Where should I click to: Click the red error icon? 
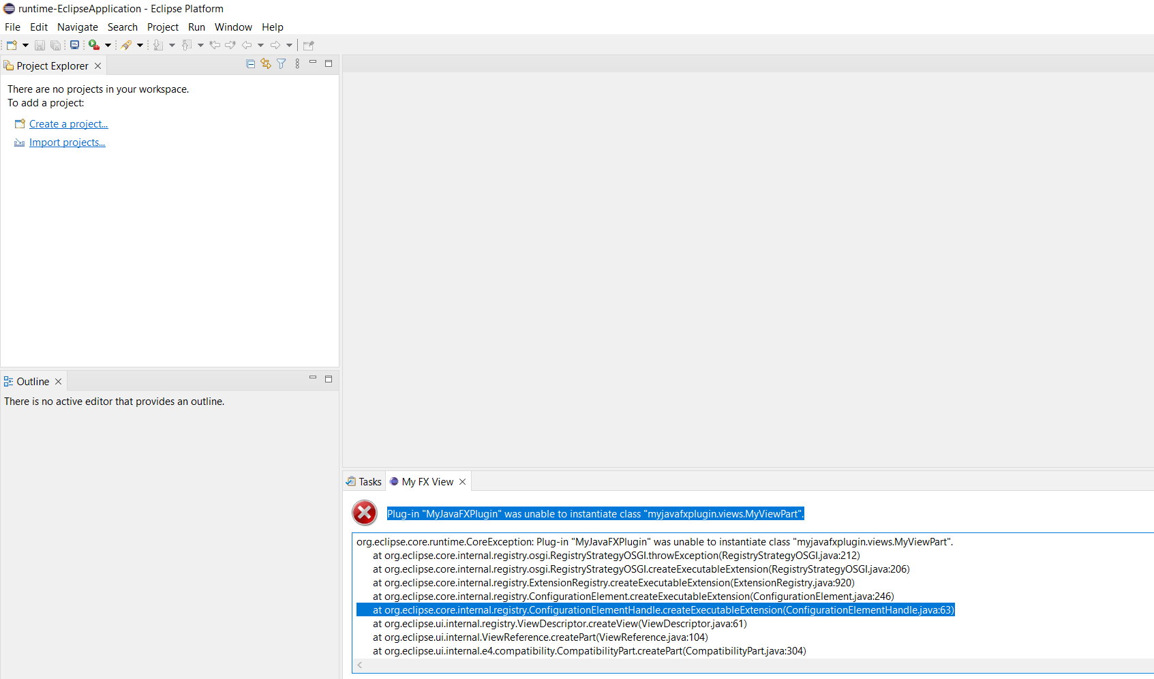(365, 513)
